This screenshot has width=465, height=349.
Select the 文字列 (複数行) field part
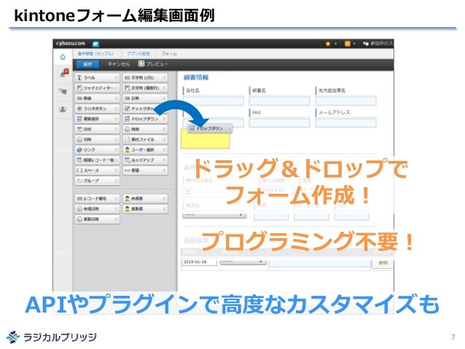coord(145,88)
